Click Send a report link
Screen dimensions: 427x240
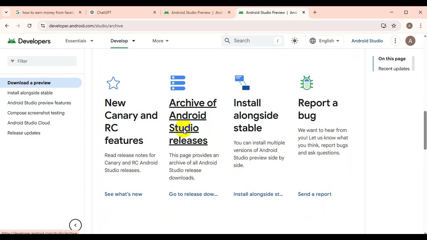tap(315, 194)
